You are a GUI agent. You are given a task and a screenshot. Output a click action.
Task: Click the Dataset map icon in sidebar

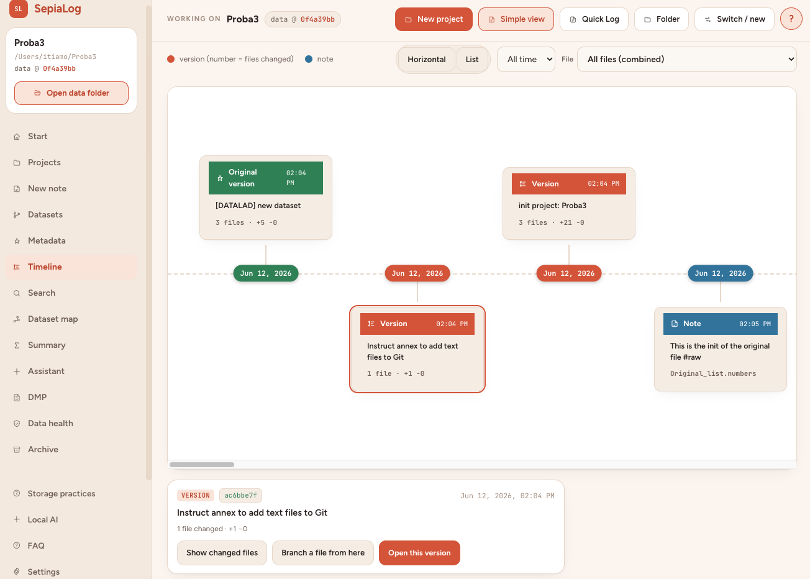(17, 319)
